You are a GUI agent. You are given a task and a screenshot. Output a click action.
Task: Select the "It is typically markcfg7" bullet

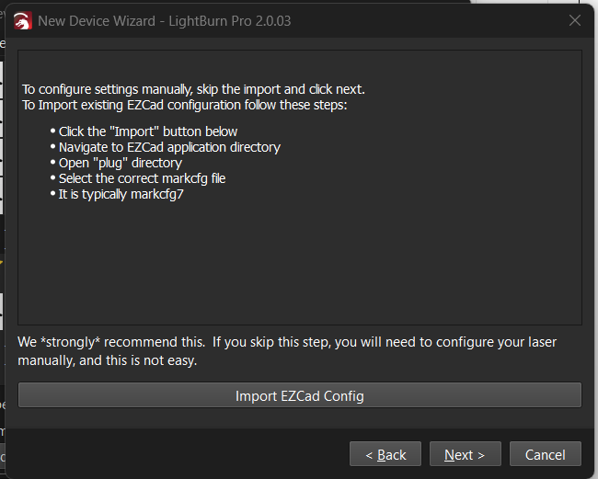121,194
